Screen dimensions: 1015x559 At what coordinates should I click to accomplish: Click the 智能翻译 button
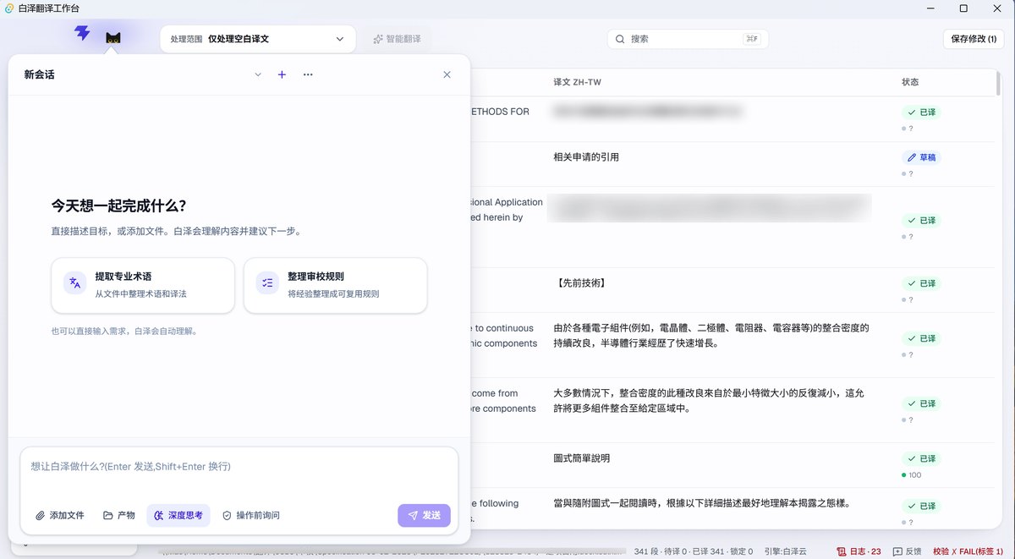(398, 39)
